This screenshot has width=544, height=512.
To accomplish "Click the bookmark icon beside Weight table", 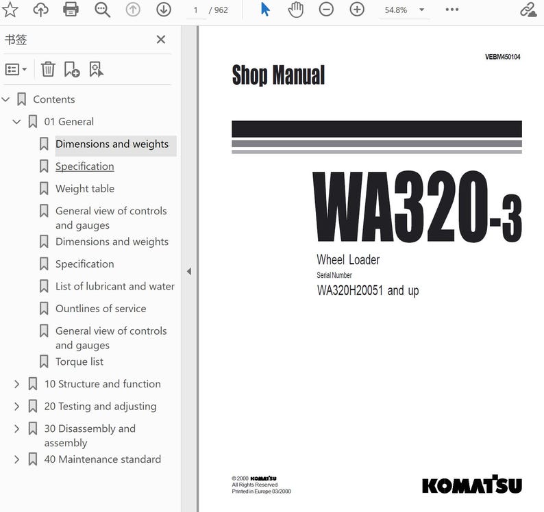I will click(x=44, y=188).
